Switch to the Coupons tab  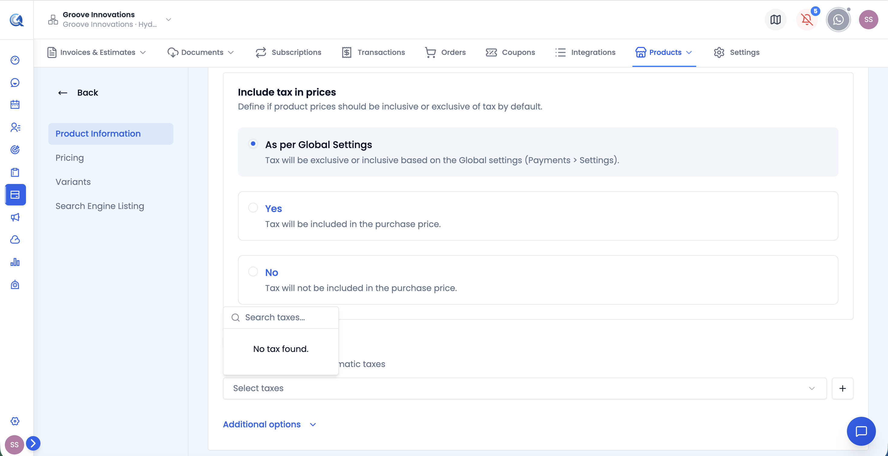[510, 52]
